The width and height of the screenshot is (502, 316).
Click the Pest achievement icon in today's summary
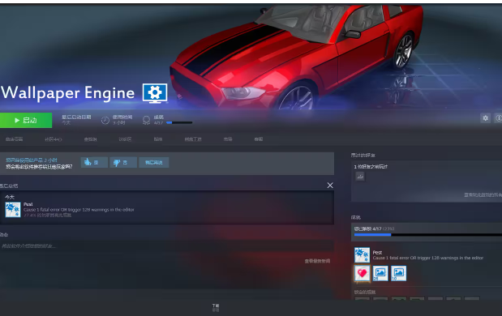click(13, 210)
